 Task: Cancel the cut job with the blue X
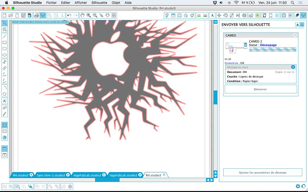(x=293, y=67)
